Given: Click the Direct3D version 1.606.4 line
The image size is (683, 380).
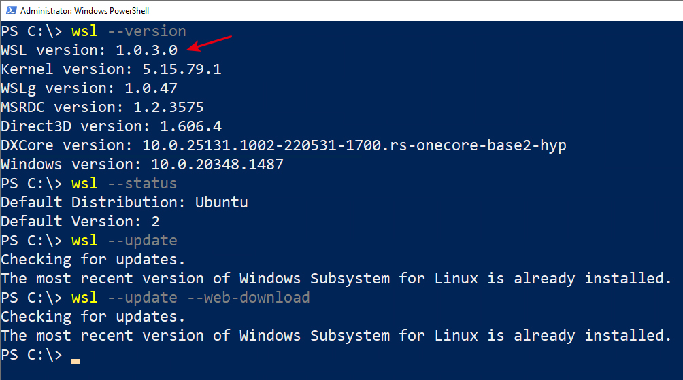Looking at the screenshot, I should click(111, 126).
